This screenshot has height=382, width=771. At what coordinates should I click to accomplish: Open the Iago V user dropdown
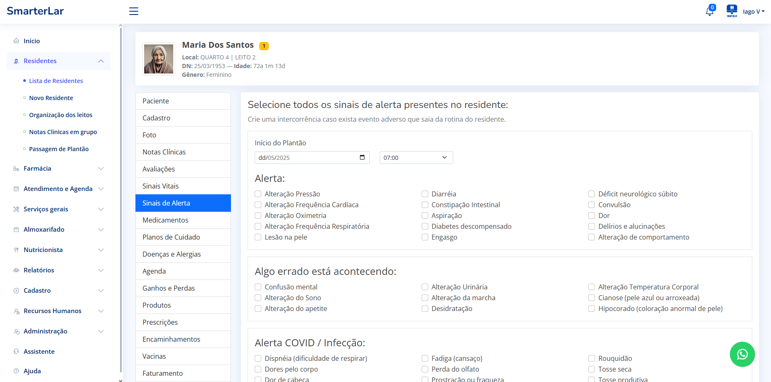[753, 12]
